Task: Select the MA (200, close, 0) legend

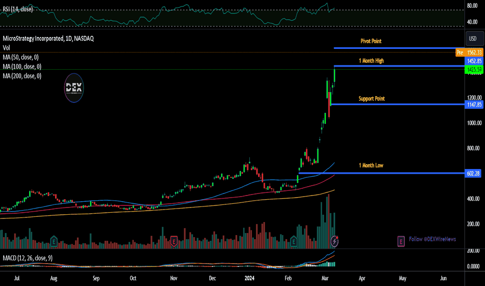Action: (x=22, y=76)
